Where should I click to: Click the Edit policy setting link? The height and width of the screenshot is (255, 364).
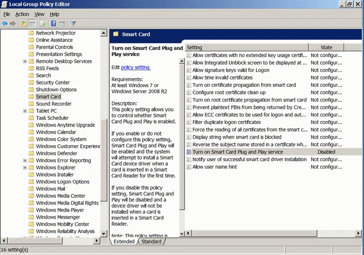click(x=136, y=67)
